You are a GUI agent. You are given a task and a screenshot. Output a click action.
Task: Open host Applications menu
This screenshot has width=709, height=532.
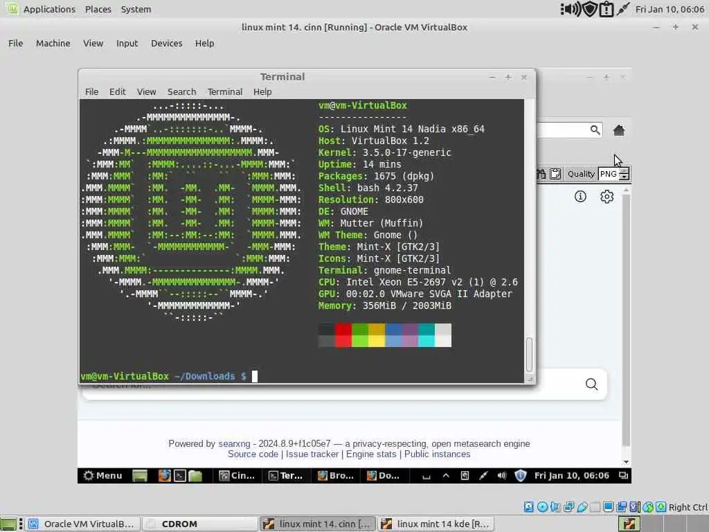click(x=49, y=9)
